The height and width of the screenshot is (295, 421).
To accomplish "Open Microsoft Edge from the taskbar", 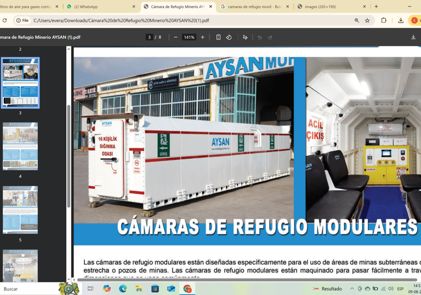I will point(123,289).
